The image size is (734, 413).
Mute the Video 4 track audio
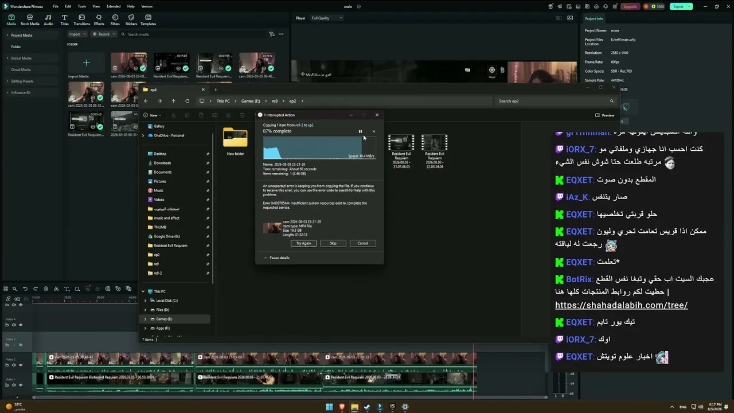[14, 325]
